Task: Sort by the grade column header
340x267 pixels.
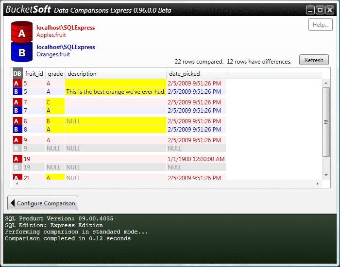Action: coord(55,74)
